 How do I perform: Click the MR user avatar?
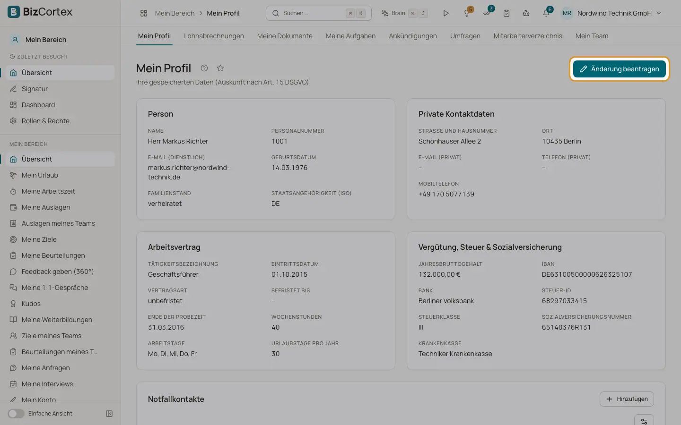(567, 13)
